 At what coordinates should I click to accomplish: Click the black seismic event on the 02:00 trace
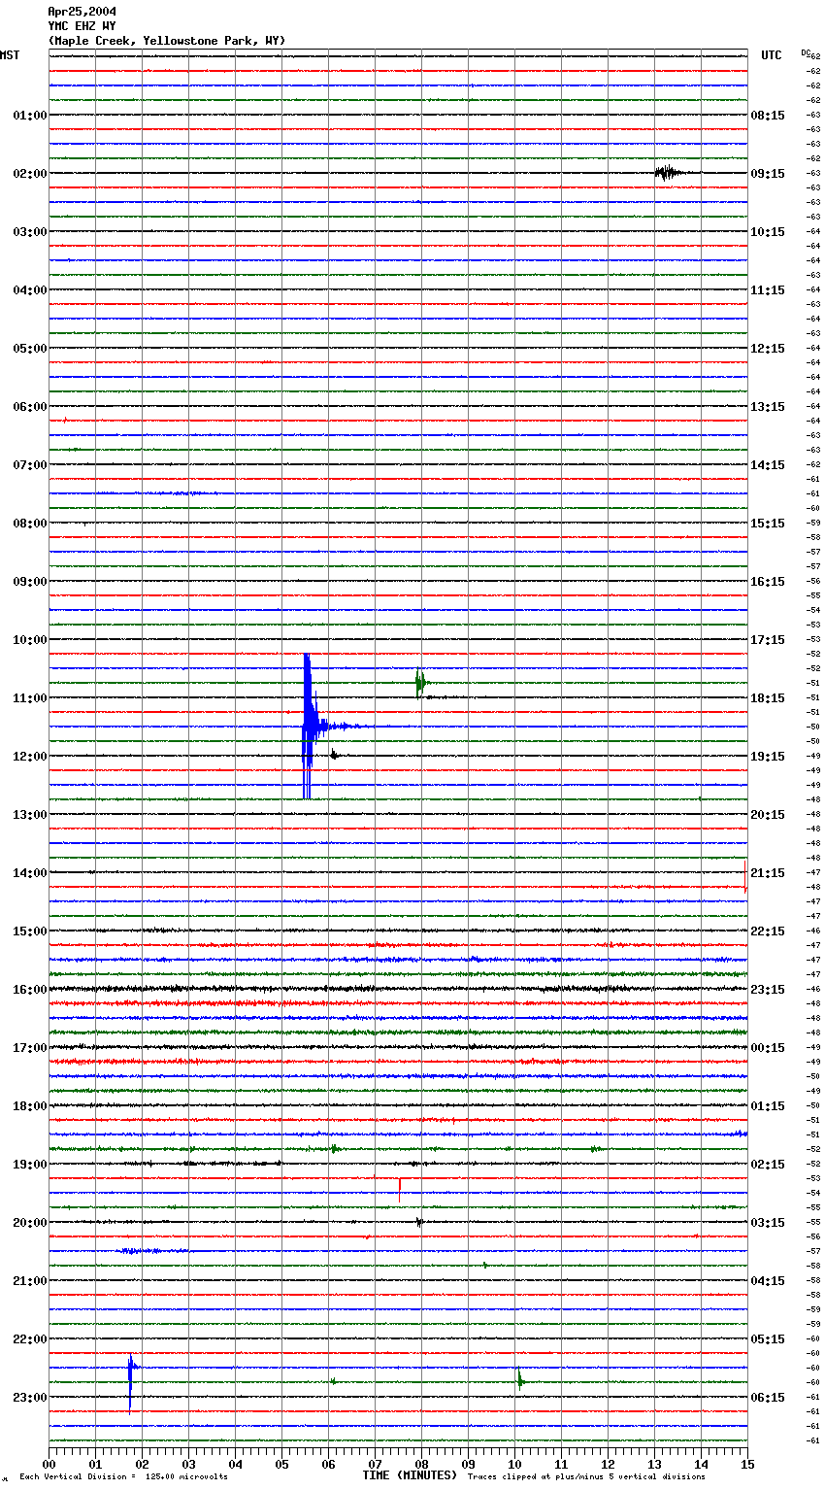[x=668, y=173]
